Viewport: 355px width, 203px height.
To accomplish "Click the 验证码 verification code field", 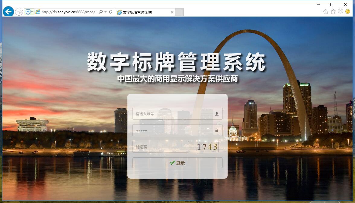I will pyautogui.click(x=160, y=147).
